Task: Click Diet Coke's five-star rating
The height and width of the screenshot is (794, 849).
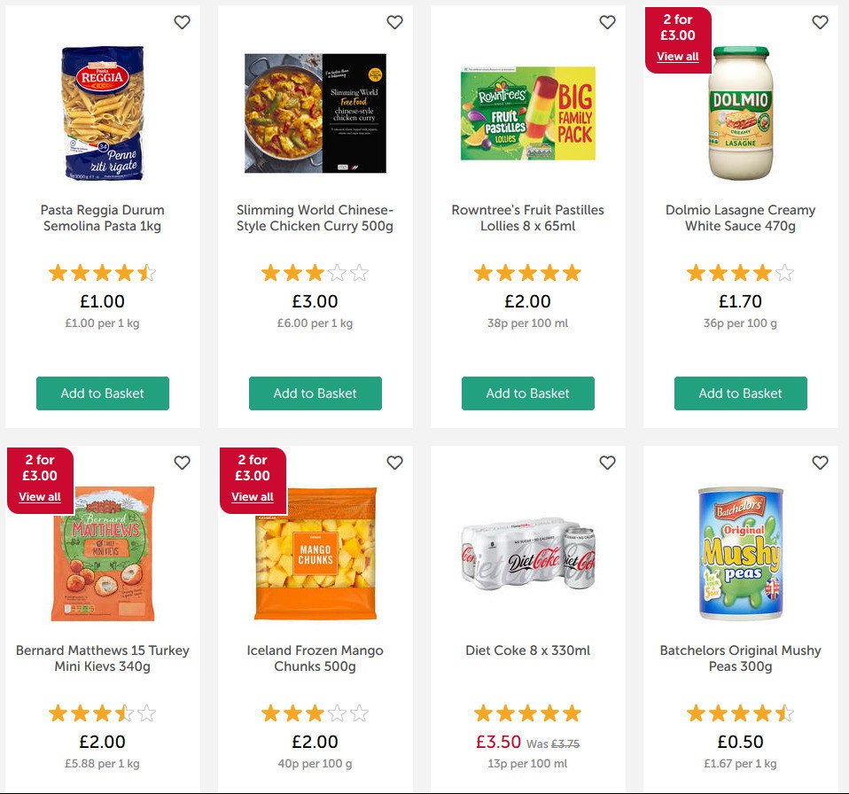Action: pyautogui.click(x=528, y=712)
